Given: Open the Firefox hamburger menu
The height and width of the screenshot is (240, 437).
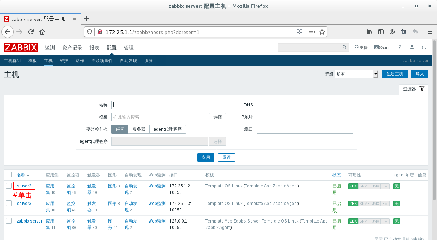Looking at the screenshot, I should 429,32.
